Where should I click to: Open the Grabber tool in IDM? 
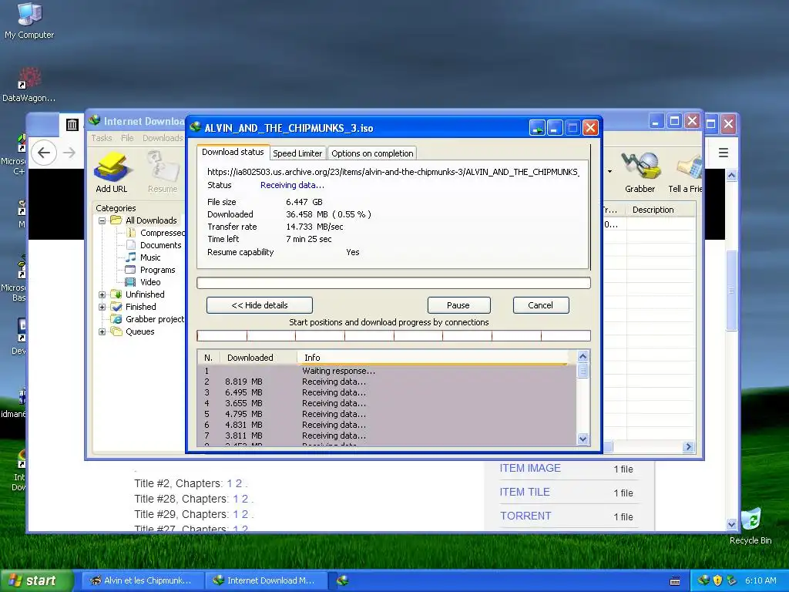640,173
